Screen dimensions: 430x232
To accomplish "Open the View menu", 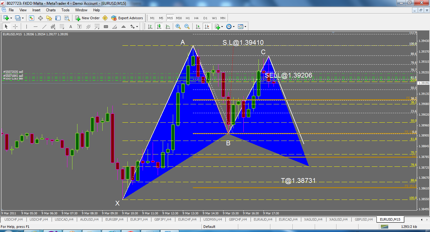I will [23, 10].
